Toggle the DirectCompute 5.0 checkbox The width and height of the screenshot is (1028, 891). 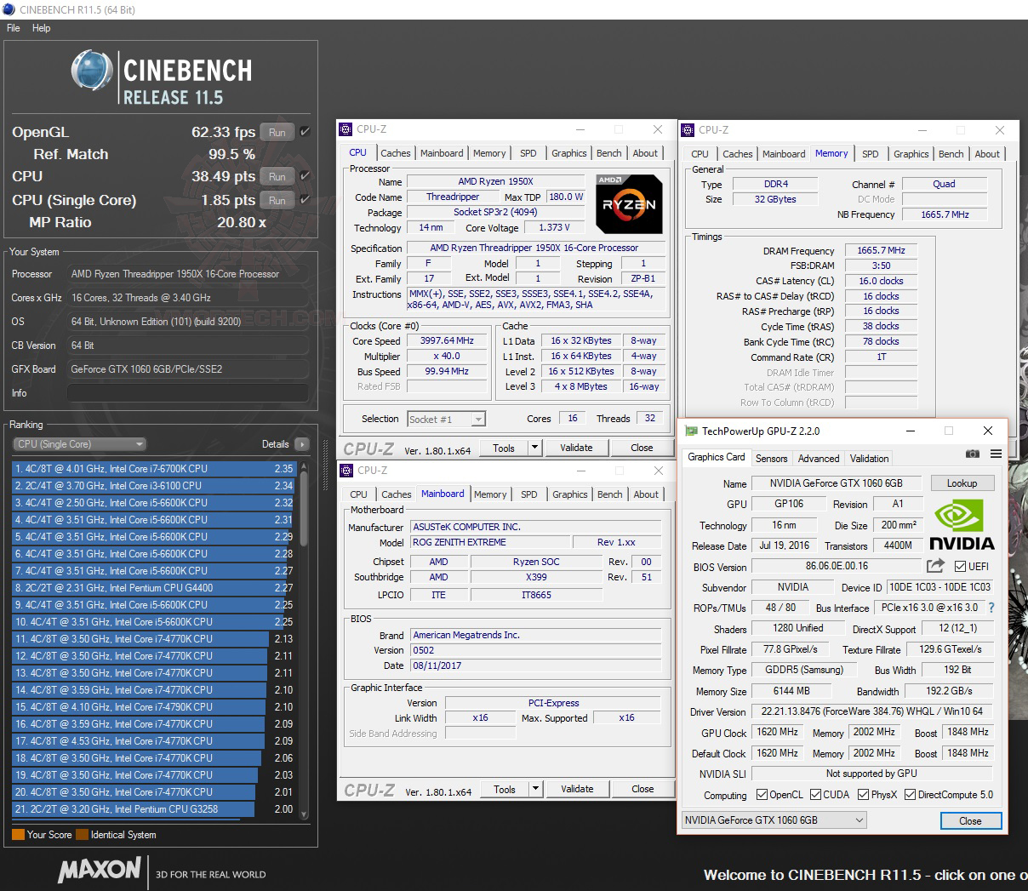click(910, 795)
